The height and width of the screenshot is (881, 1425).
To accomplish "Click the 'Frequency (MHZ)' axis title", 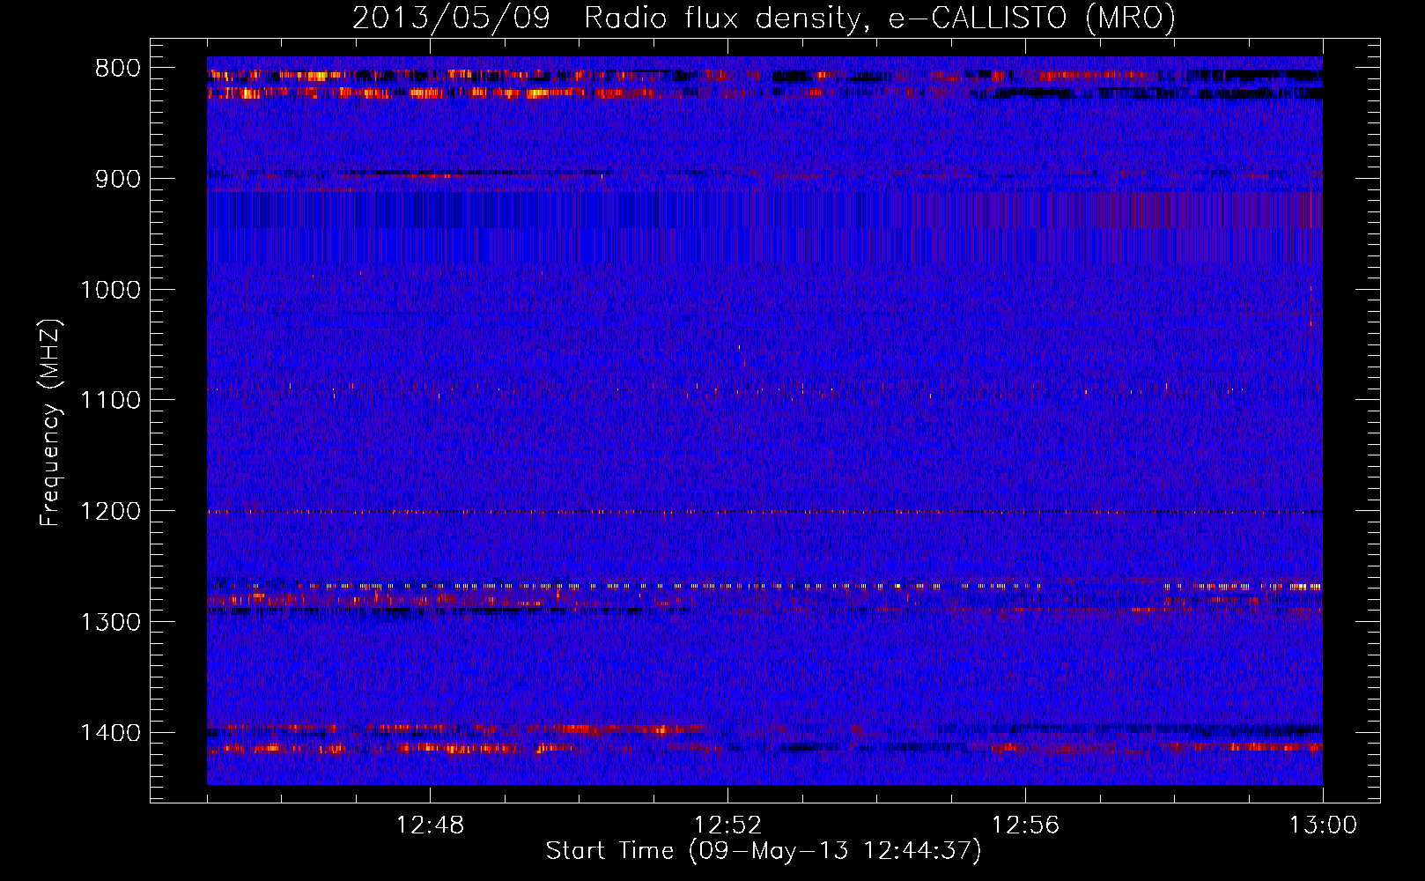I will coord(51,423).
